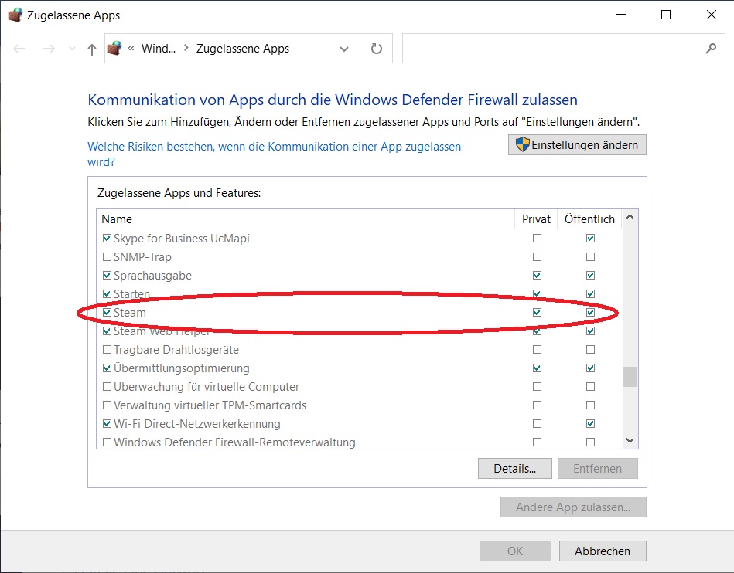The image size is (734, 573).
Task: Expand the address bar history dropdown
Action: pos(344,49)
